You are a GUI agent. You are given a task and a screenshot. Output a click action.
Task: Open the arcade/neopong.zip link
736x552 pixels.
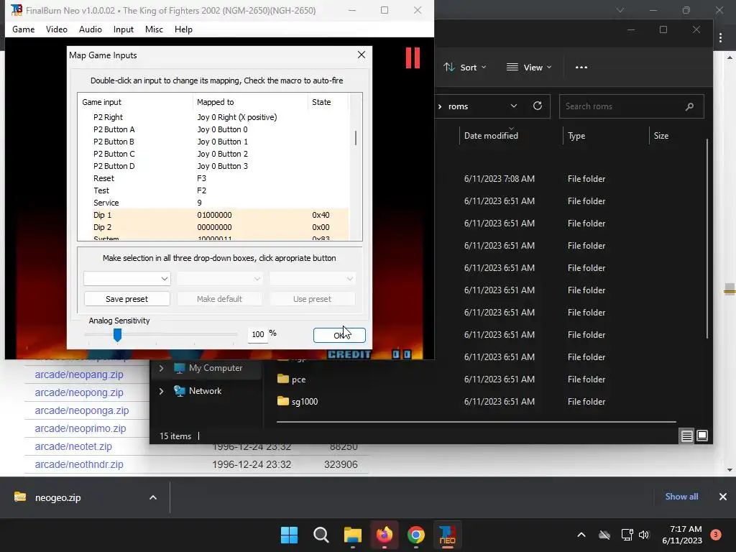(79, 392)
